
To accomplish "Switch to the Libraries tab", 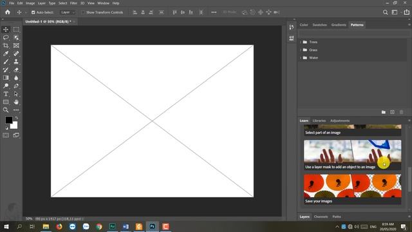I will (x=319, y=121).
